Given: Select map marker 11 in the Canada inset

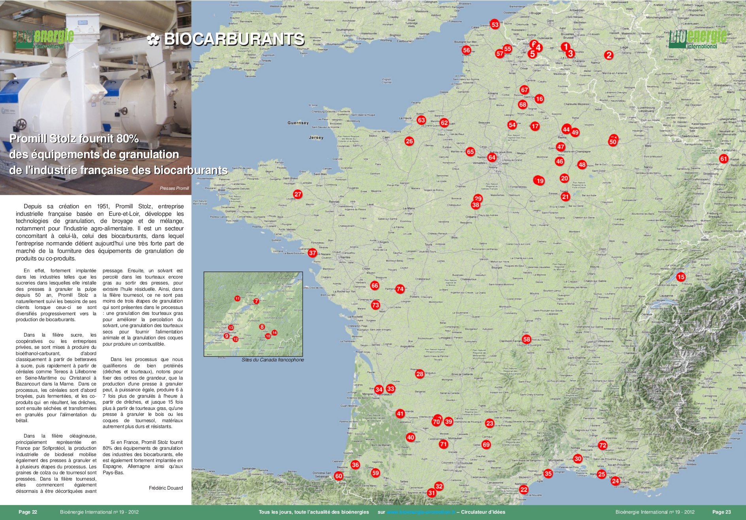Looking at the screenshot, I should click(x=237, y=299).
